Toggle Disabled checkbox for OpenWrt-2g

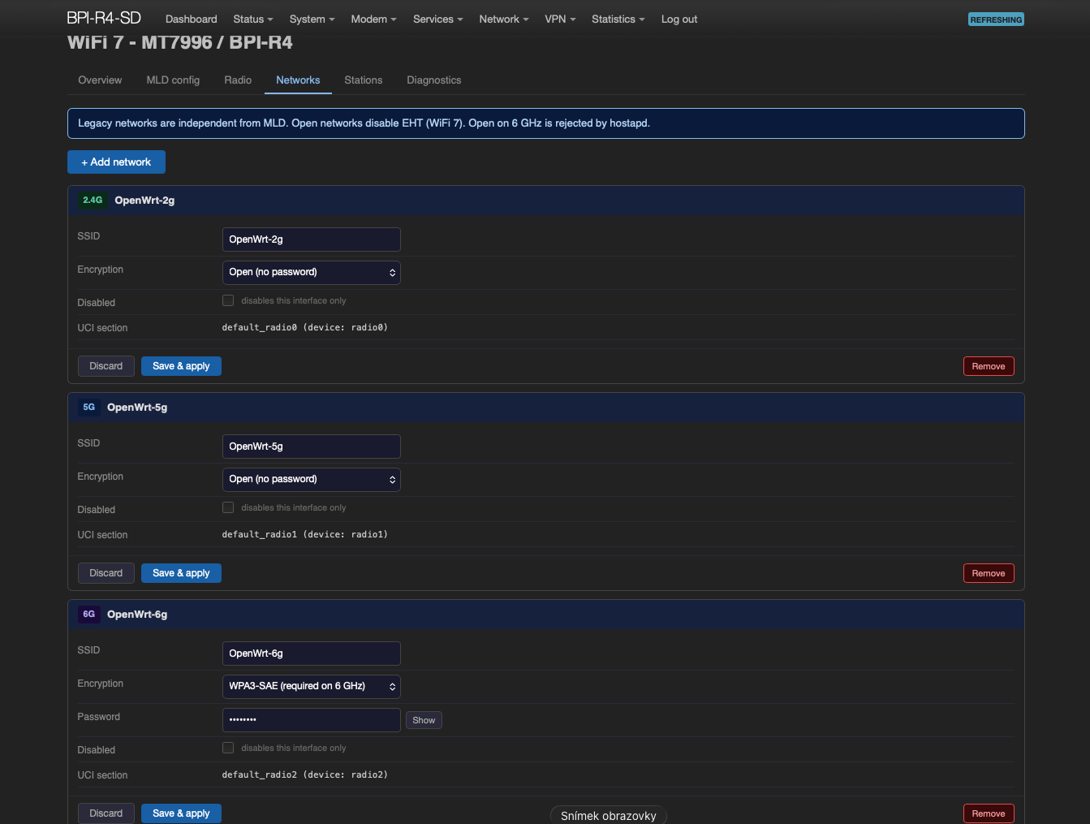point(228,300)
